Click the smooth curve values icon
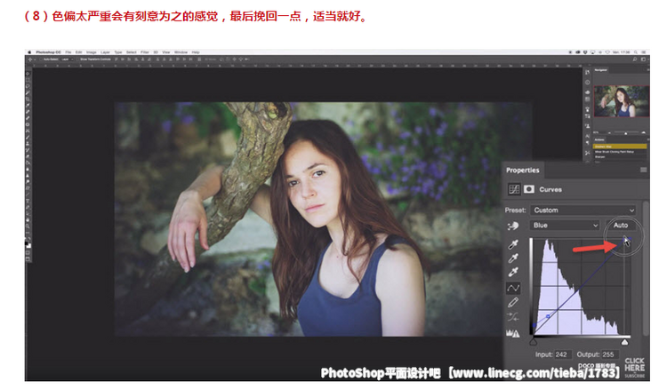Image resolution: width=667 pixels, height=389 pixels. pyautogui.click(x=513, y=317)
